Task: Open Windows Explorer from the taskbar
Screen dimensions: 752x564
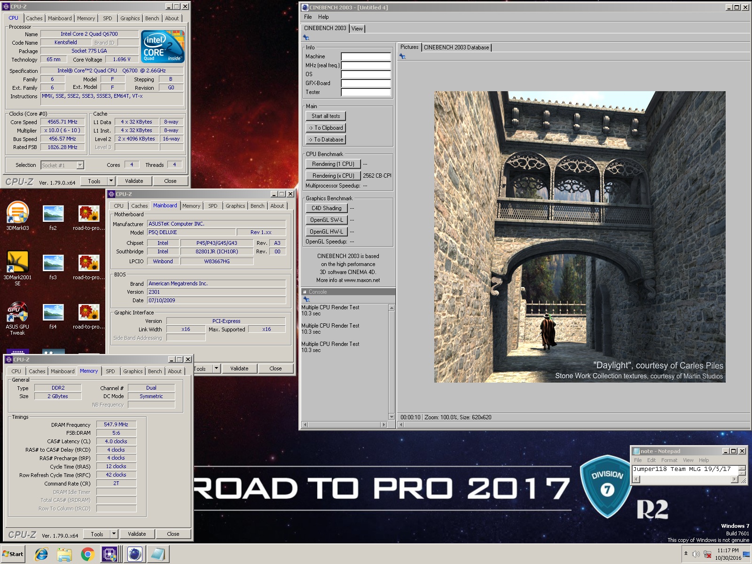Action: point(64,555)
